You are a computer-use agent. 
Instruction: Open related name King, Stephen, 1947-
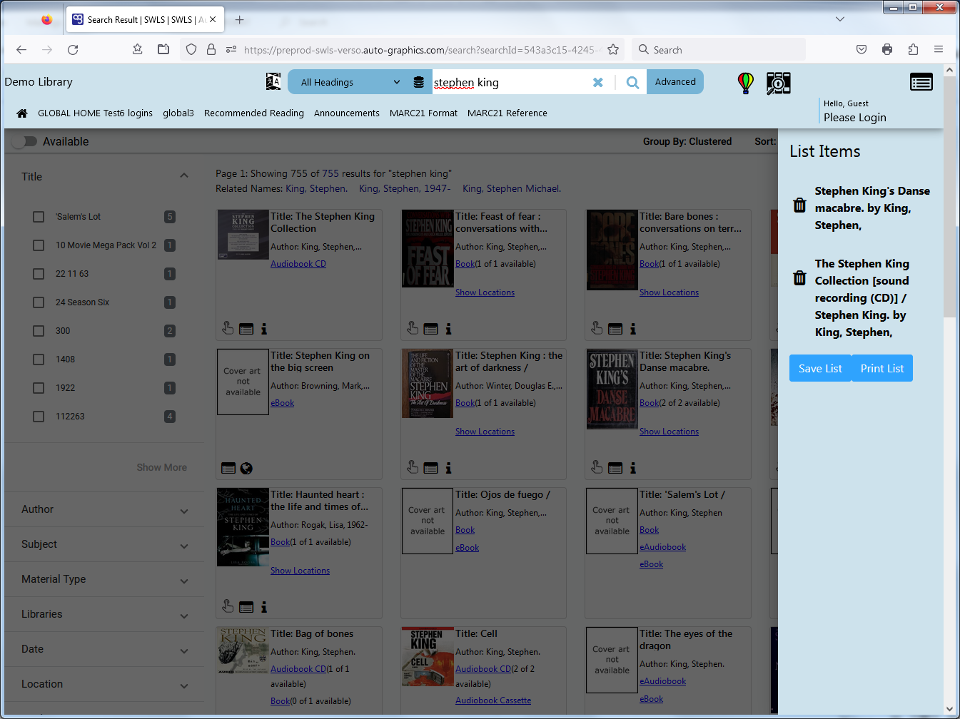click(405, 188)
